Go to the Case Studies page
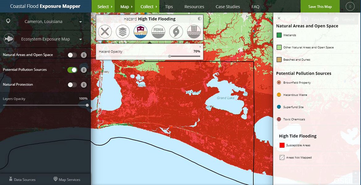The image size is (361, 185). pyautogui.click(x=227, y=6)
